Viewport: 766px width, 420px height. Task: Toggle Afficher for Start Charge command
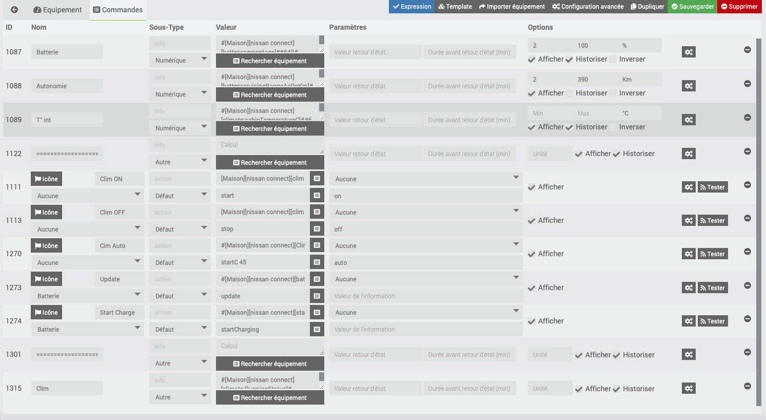pyautogui.click(x=532, y=321)
